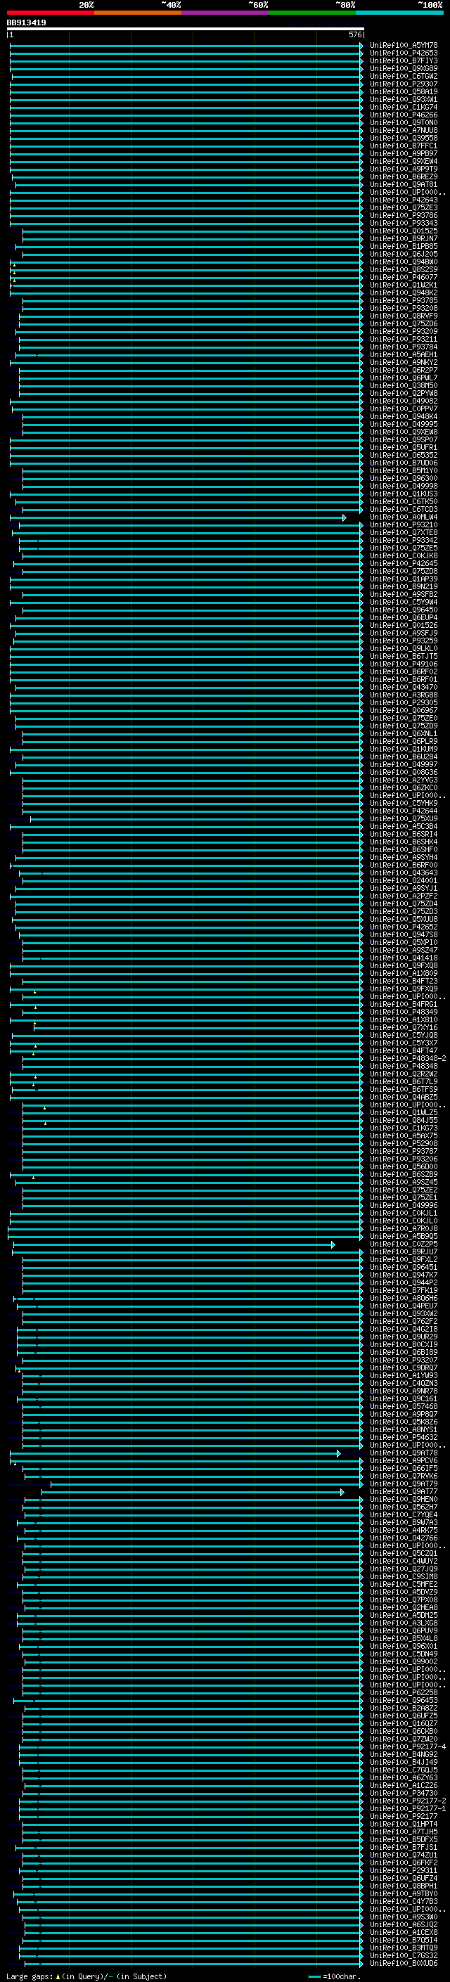Click the =100char. scale legend
Viewport: 450px width, 1982px height.
click(x=335, y=1976)
